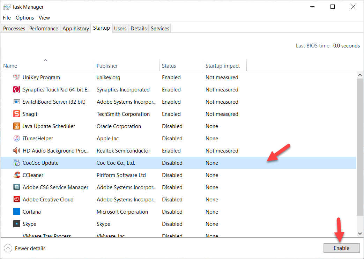Select the Java Update Scheduler icon
The width and height of the screenshot is (364, 259).
tap(16, 126)
